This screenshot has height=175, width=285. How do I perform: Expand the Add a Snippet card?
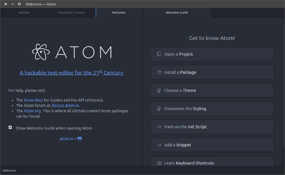point(212,145)
